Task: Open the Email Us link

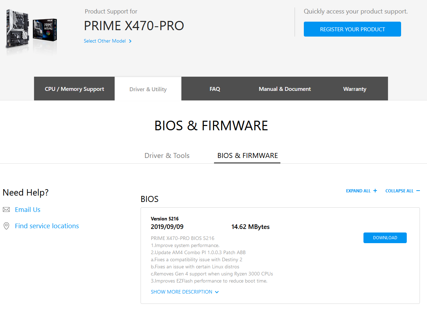Action: pyautogui.click(x=28, y=210)
